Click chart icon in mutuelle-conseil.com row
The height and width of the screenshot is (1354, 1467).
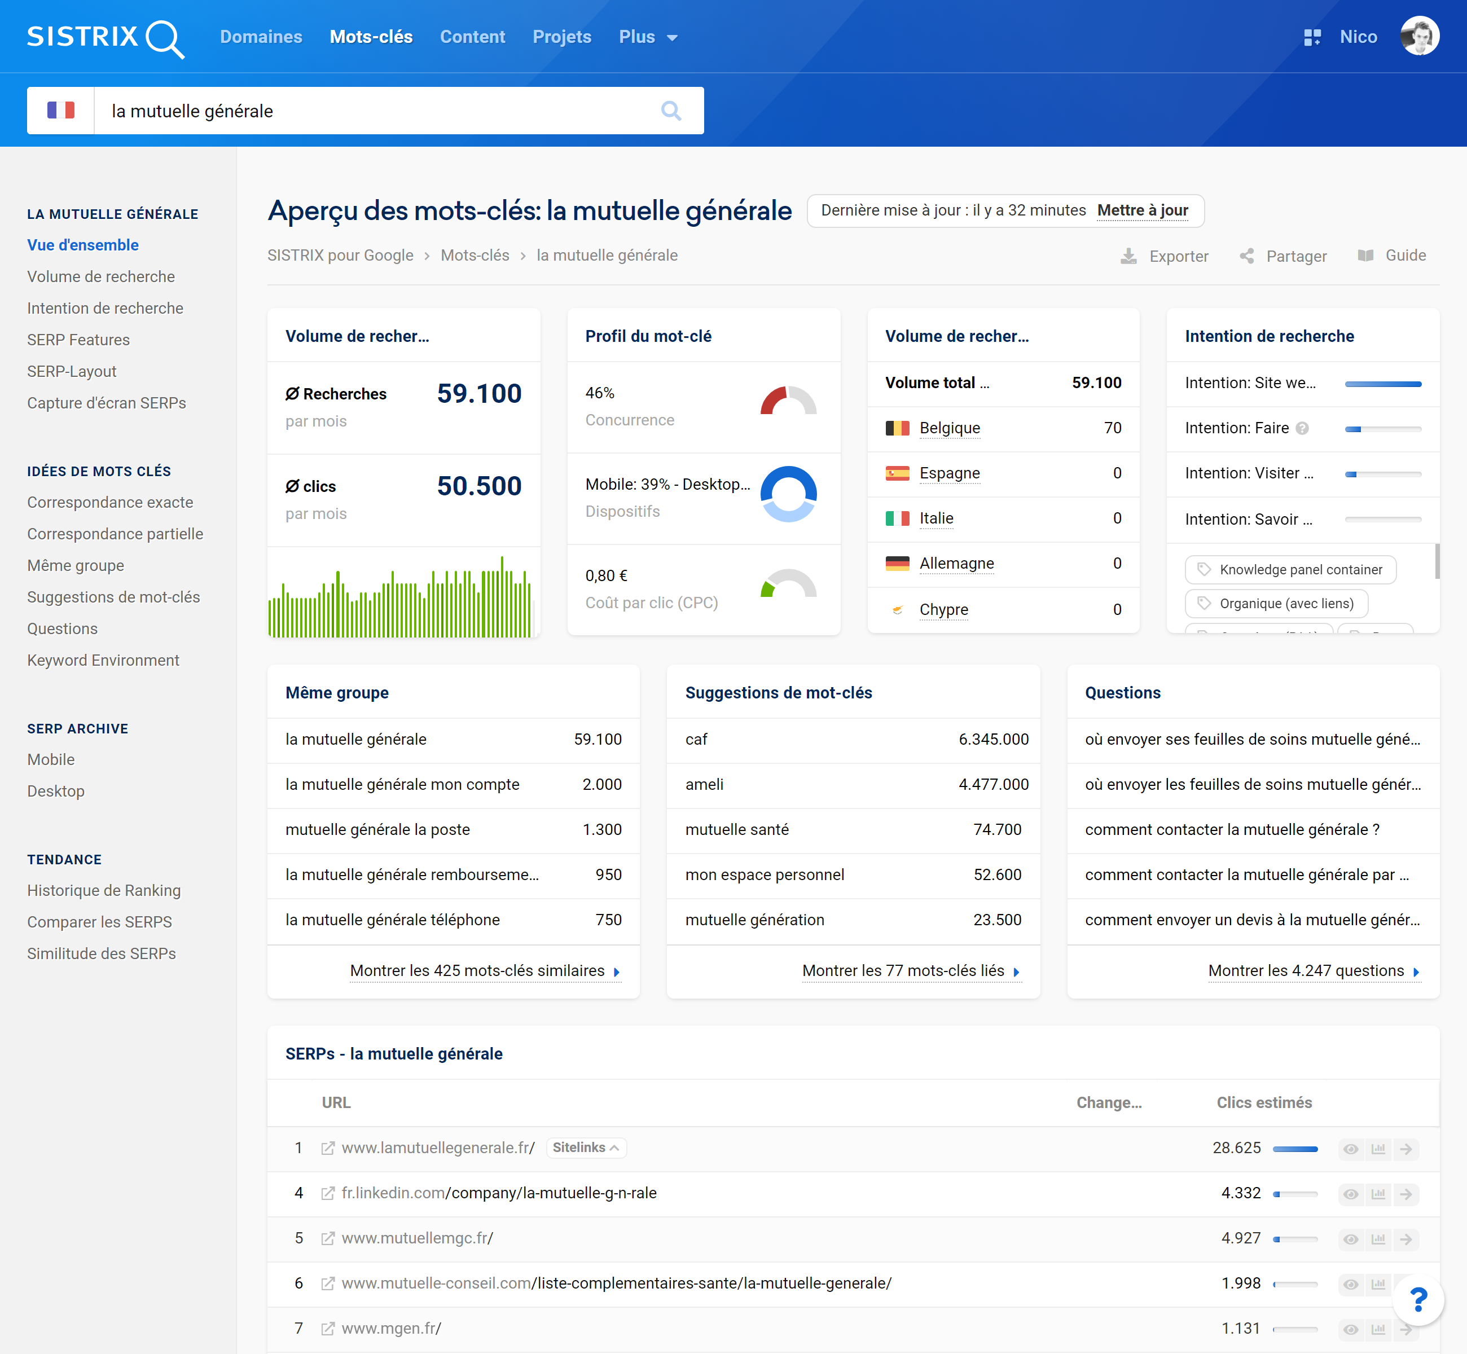pos(1378,1285)
